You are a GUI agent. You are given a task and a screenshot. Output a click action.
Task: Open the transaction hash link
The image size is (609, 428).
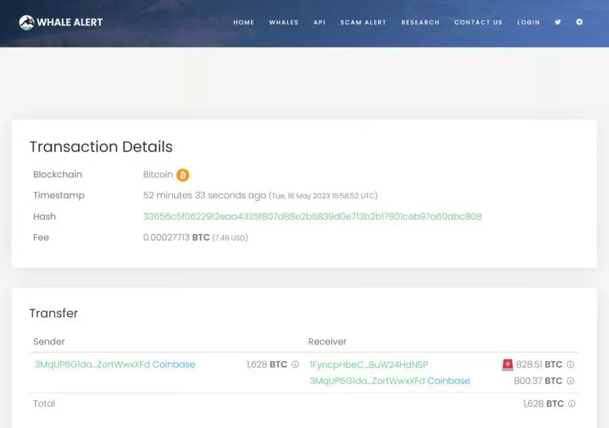pos(311,216)
